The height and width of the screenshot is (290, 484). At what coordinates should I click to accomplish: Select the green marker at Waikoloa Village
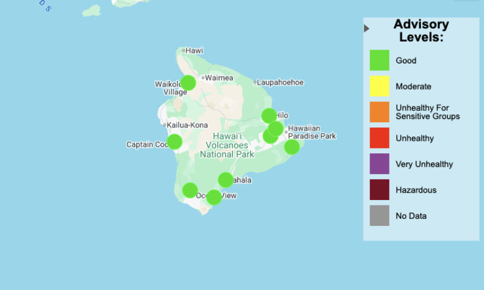(x=188, y=83)
